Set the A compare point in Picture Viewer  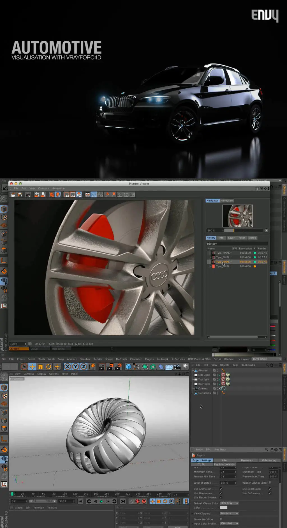click(107, 194)
